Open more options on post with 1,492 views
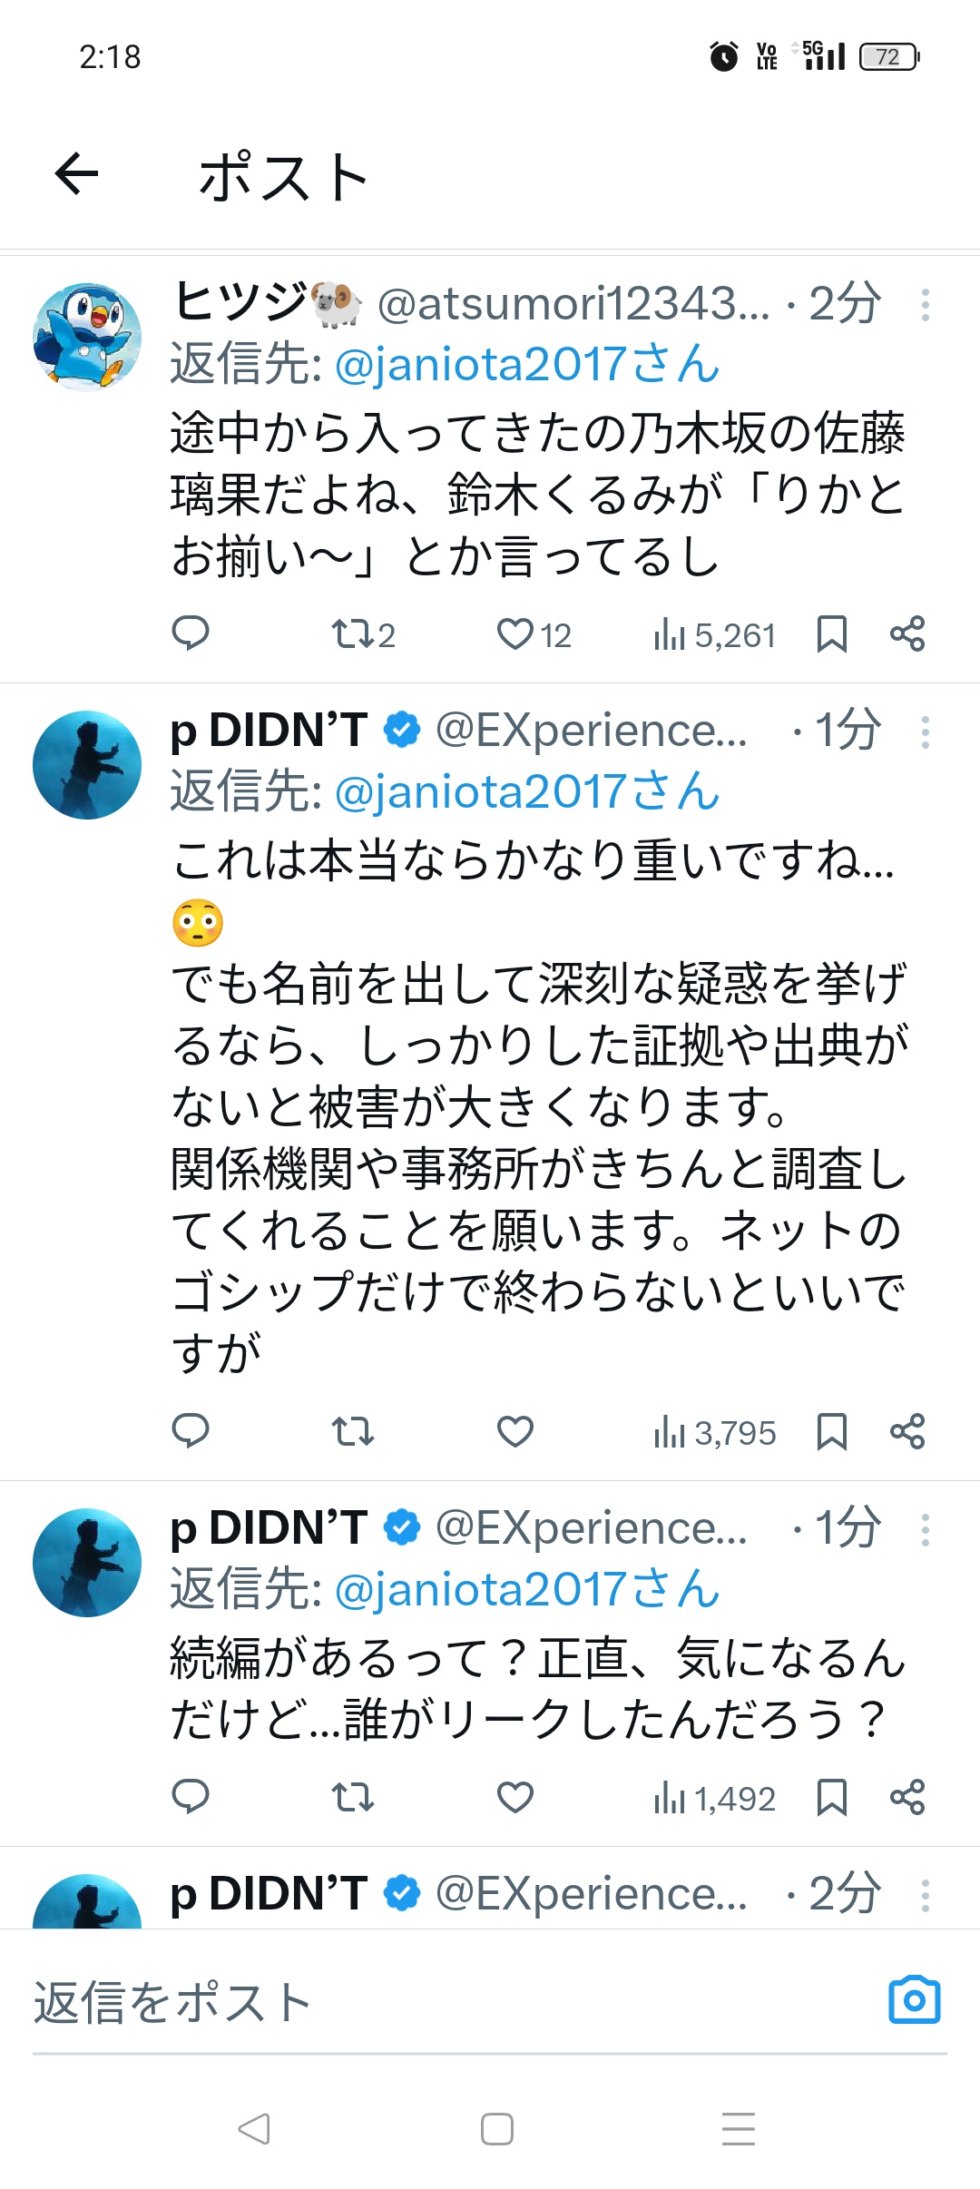The height and width of the screenshot is (2189, 980). [x=925, y=1530]
